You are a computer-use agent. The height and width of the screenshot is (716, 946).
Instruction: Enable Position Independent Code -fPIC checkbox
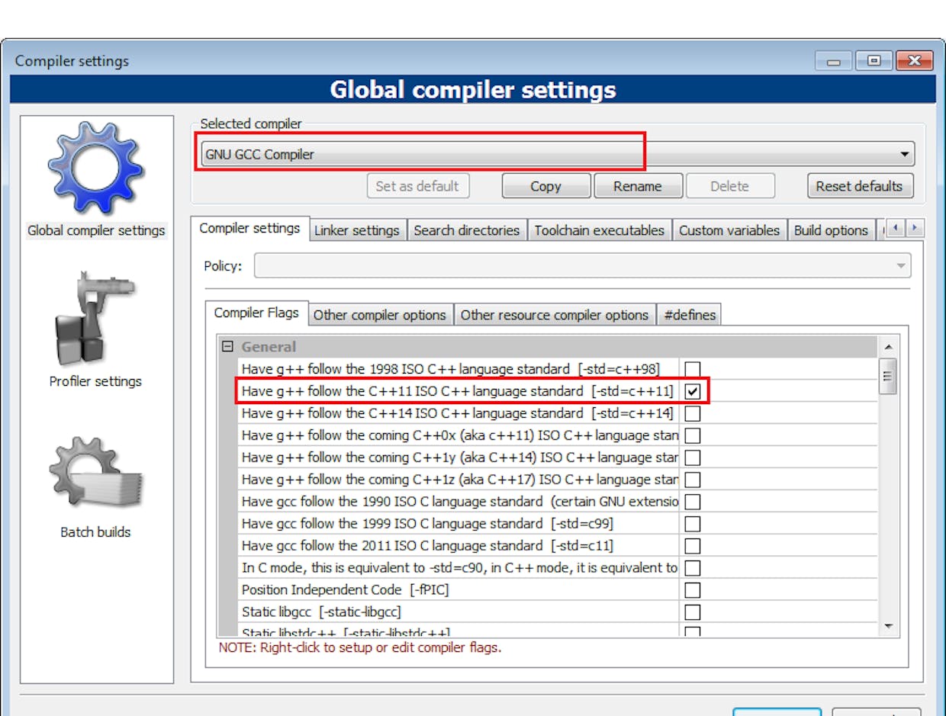(x=693, y=591)
